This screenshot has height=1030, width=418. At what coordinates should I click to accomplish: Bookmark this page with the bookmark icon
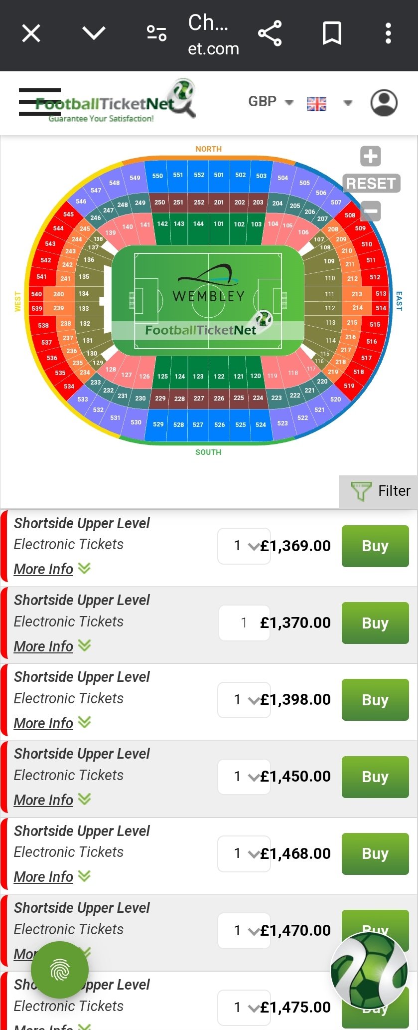tap(332, 34)
